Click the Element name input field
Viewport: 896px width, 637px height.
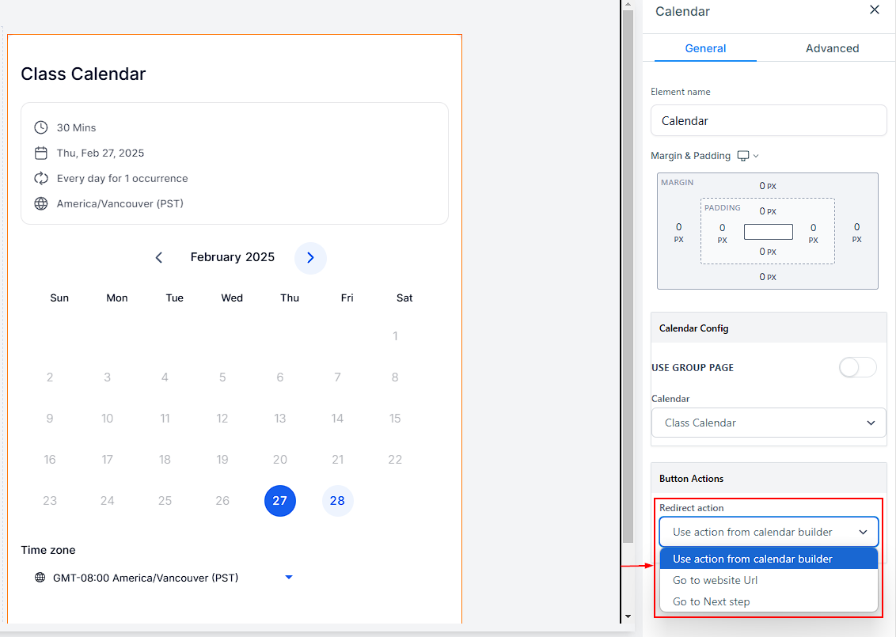pos(769,121)
